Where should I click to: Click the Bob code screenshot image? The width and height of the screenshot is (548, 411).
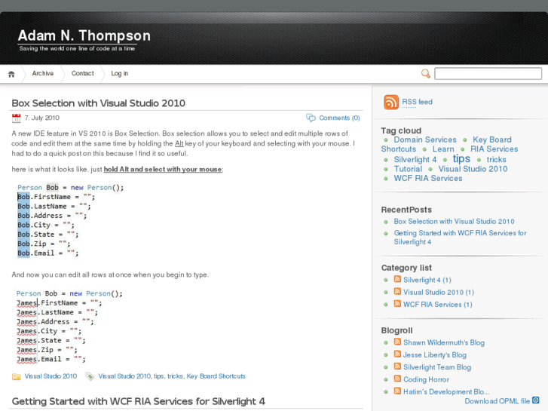click(71, 220)
